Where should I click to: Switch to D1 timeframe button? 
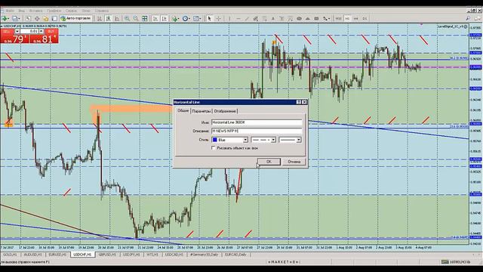point(365,18)
